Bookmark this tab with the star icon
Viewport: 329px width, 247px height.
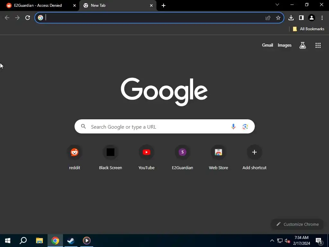[278, 18]
